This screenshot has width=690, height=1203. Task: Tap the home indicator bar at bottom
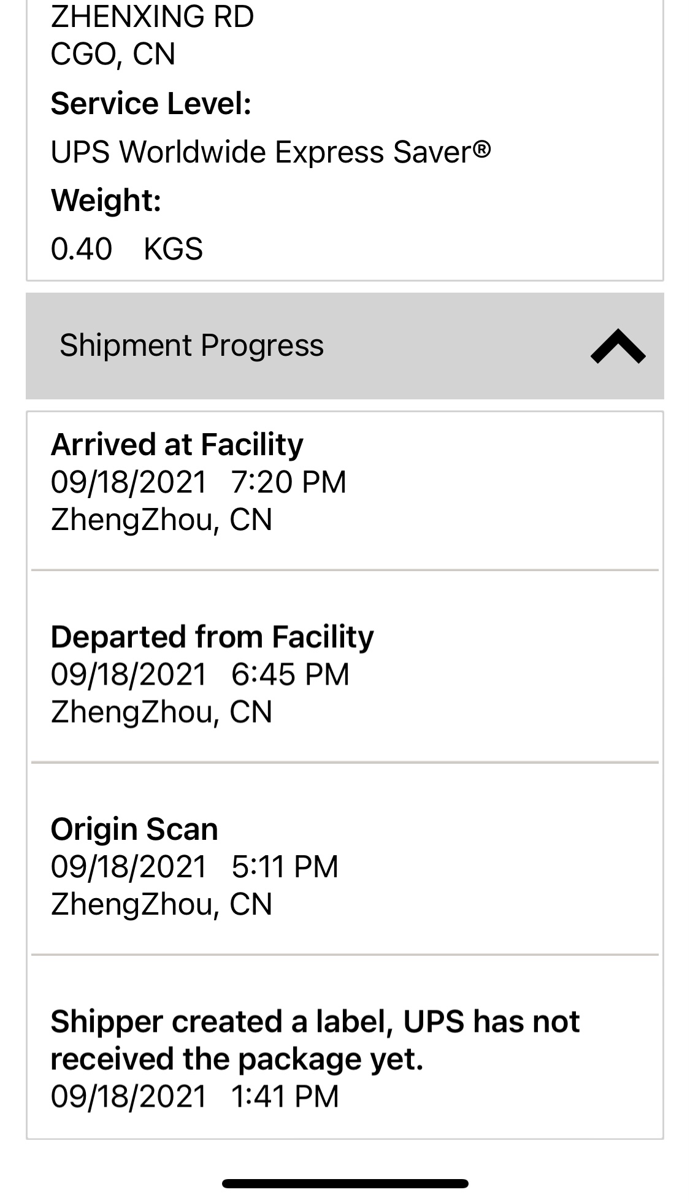point(345,1183)
